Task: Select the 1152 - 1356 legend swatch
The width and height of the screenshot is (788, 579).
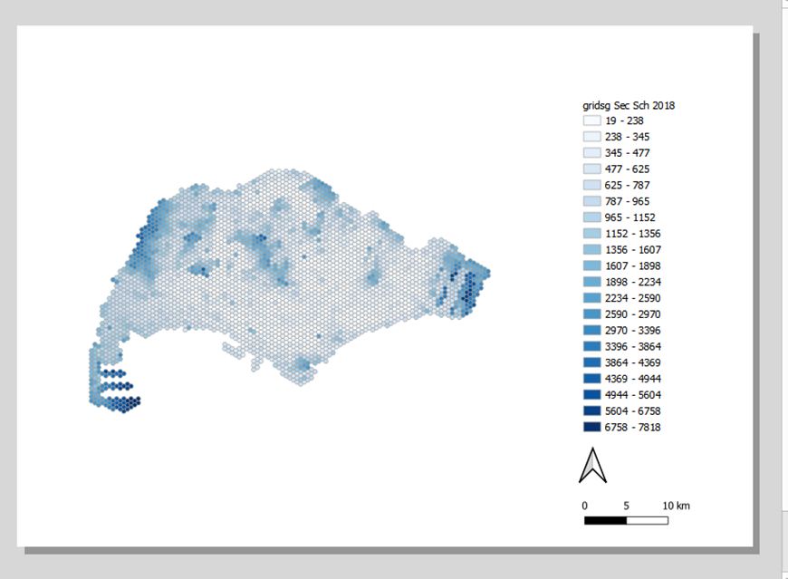Action: point(591,233)
